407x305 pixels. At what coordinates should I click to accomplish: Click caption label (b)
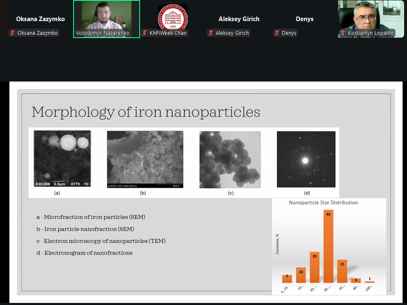[x=143, y=193]
